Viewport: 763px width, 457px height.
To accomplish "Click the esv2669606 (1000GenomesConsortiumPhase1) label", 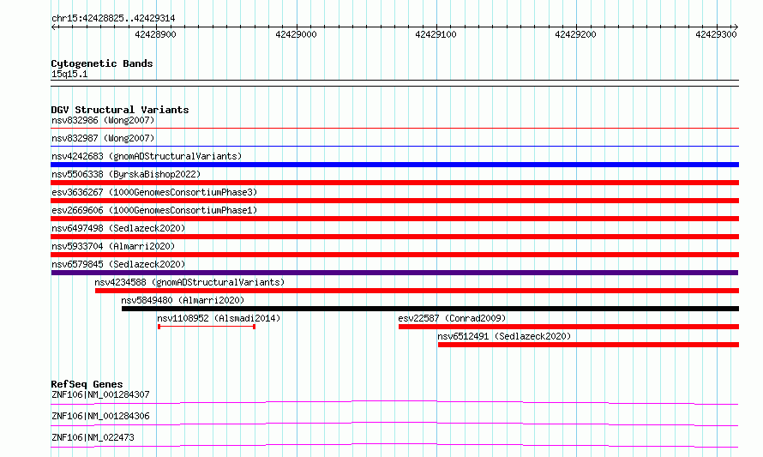I will click(x=154, y=210).
